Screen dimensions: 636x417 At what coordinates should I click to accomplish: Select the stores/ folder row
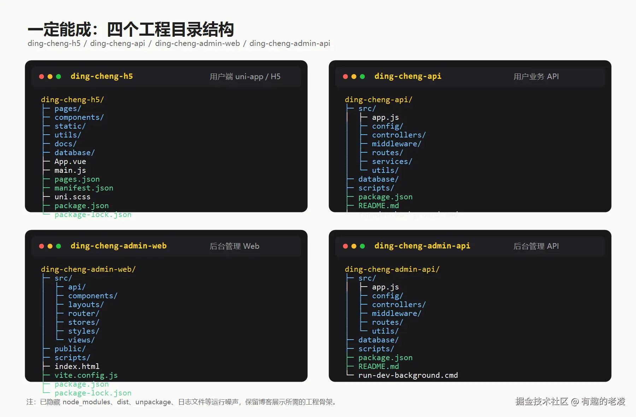click(x=84, y=323)
